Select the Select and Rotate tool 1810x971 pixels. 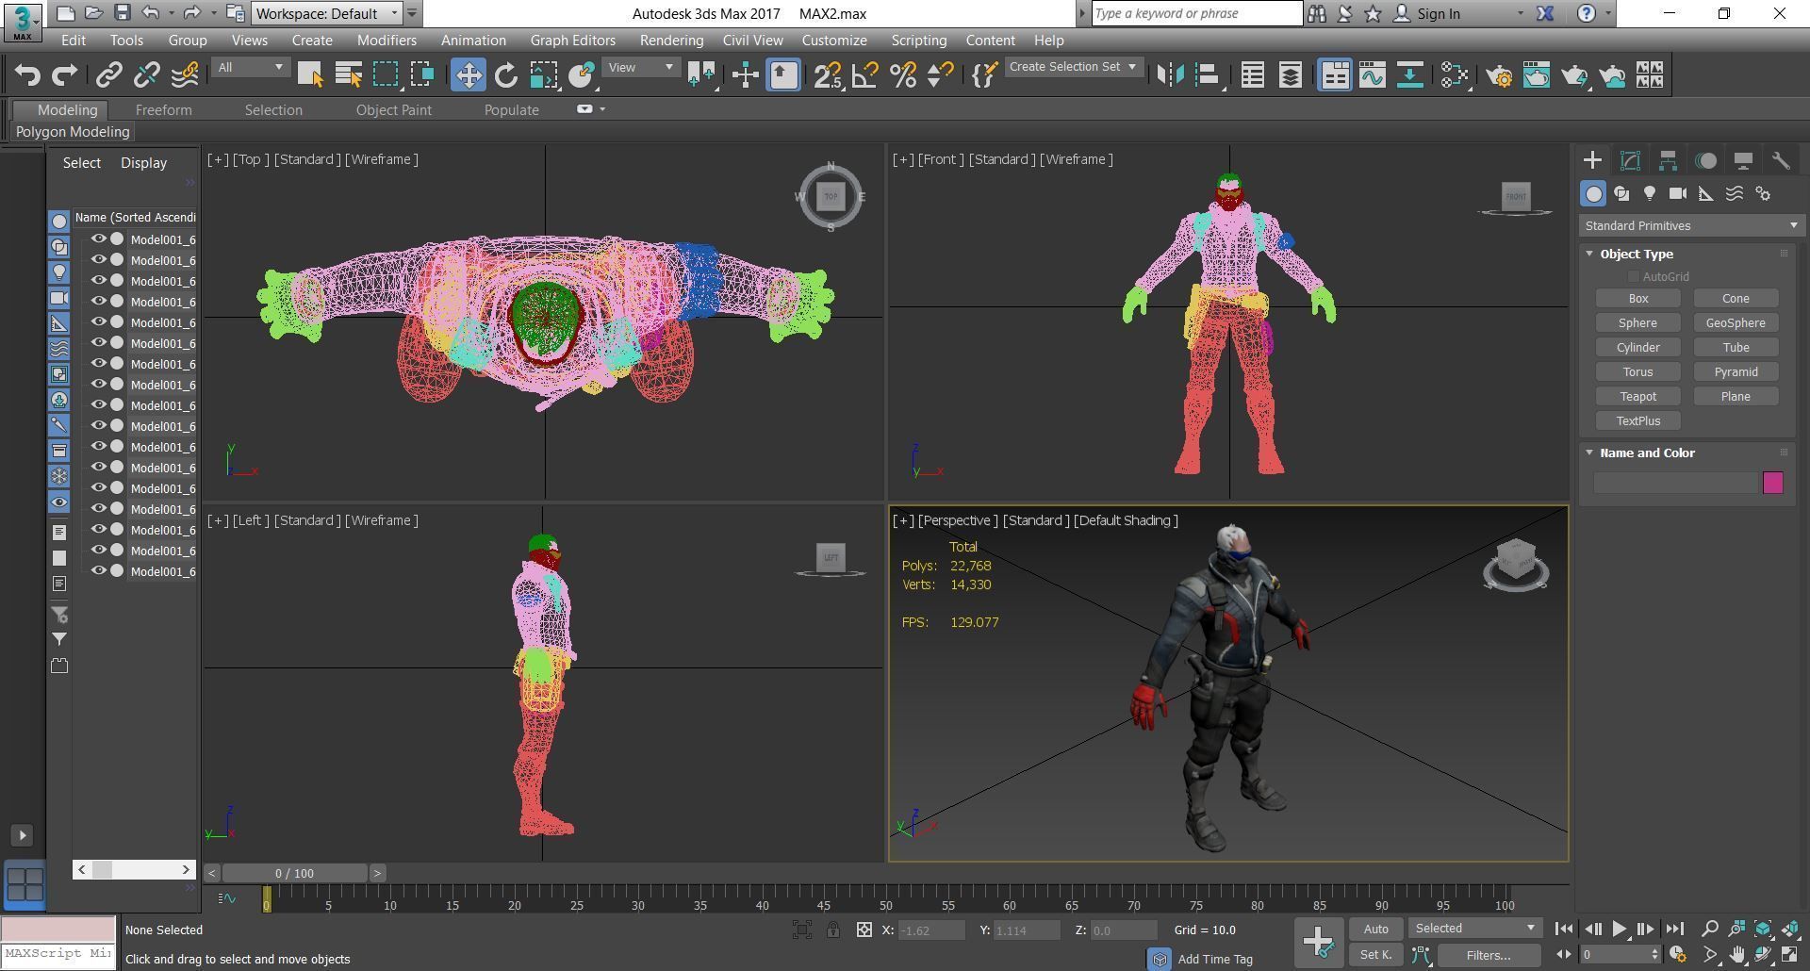tap(505, 75)
